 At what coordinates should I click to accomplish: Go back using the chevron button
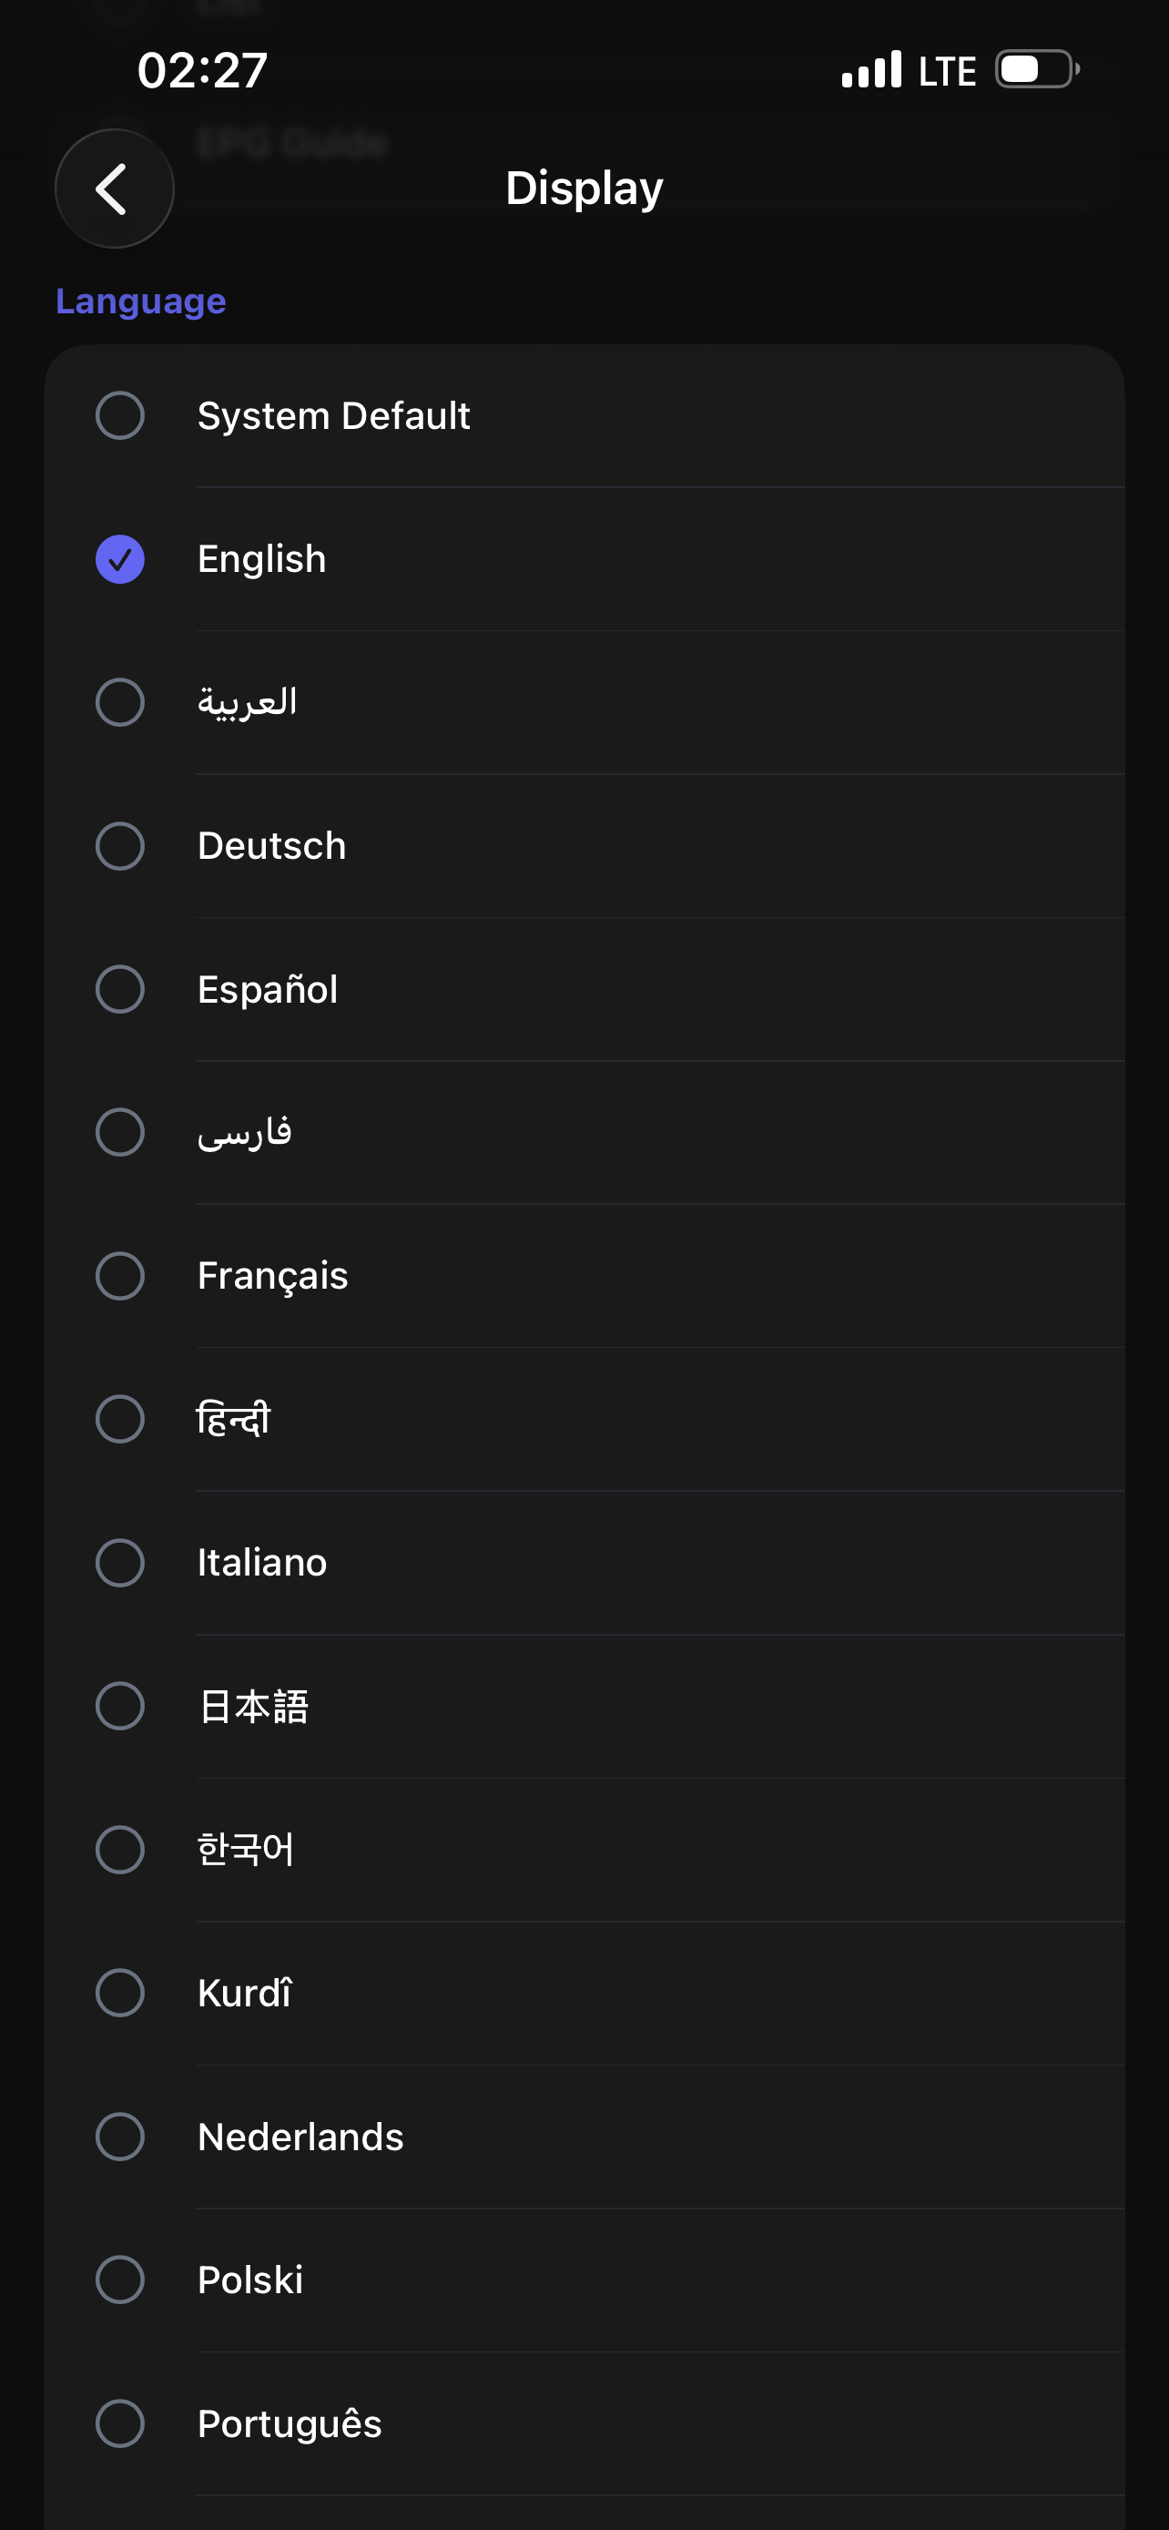click(x=114, y=189)
